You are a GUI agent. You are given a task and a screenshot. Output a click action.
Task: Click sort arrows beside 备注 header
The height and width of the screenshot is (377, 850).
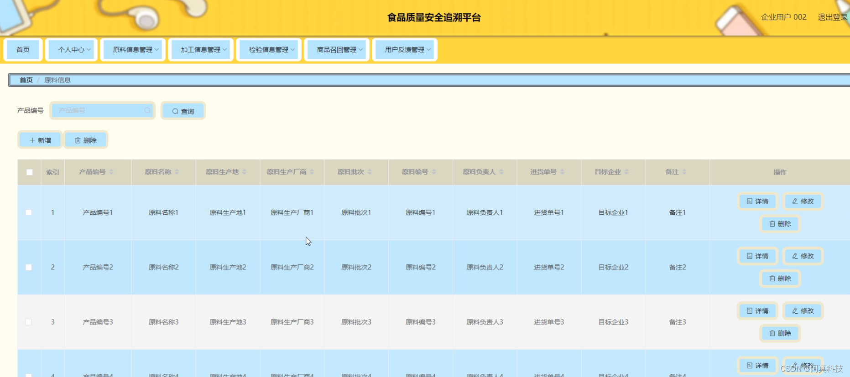[684, 172]
